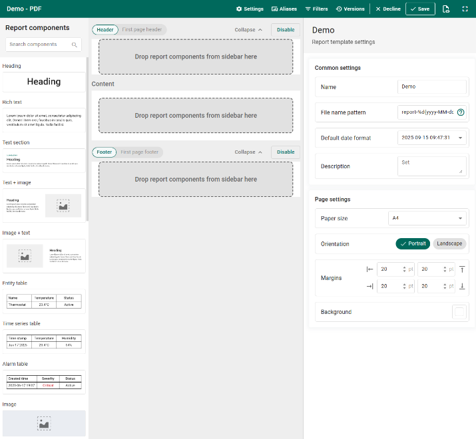Select Landscape orientation

pyautogui.click(x=449, y=243)
